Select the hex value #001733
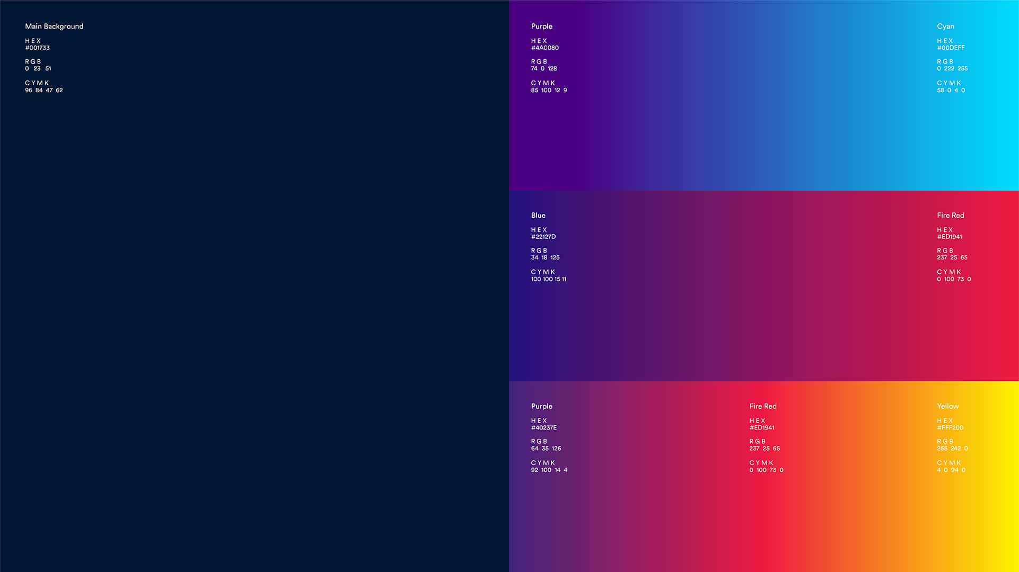Image resolution: width=1019 pixels, height=572 pixels. coord(37,48)
